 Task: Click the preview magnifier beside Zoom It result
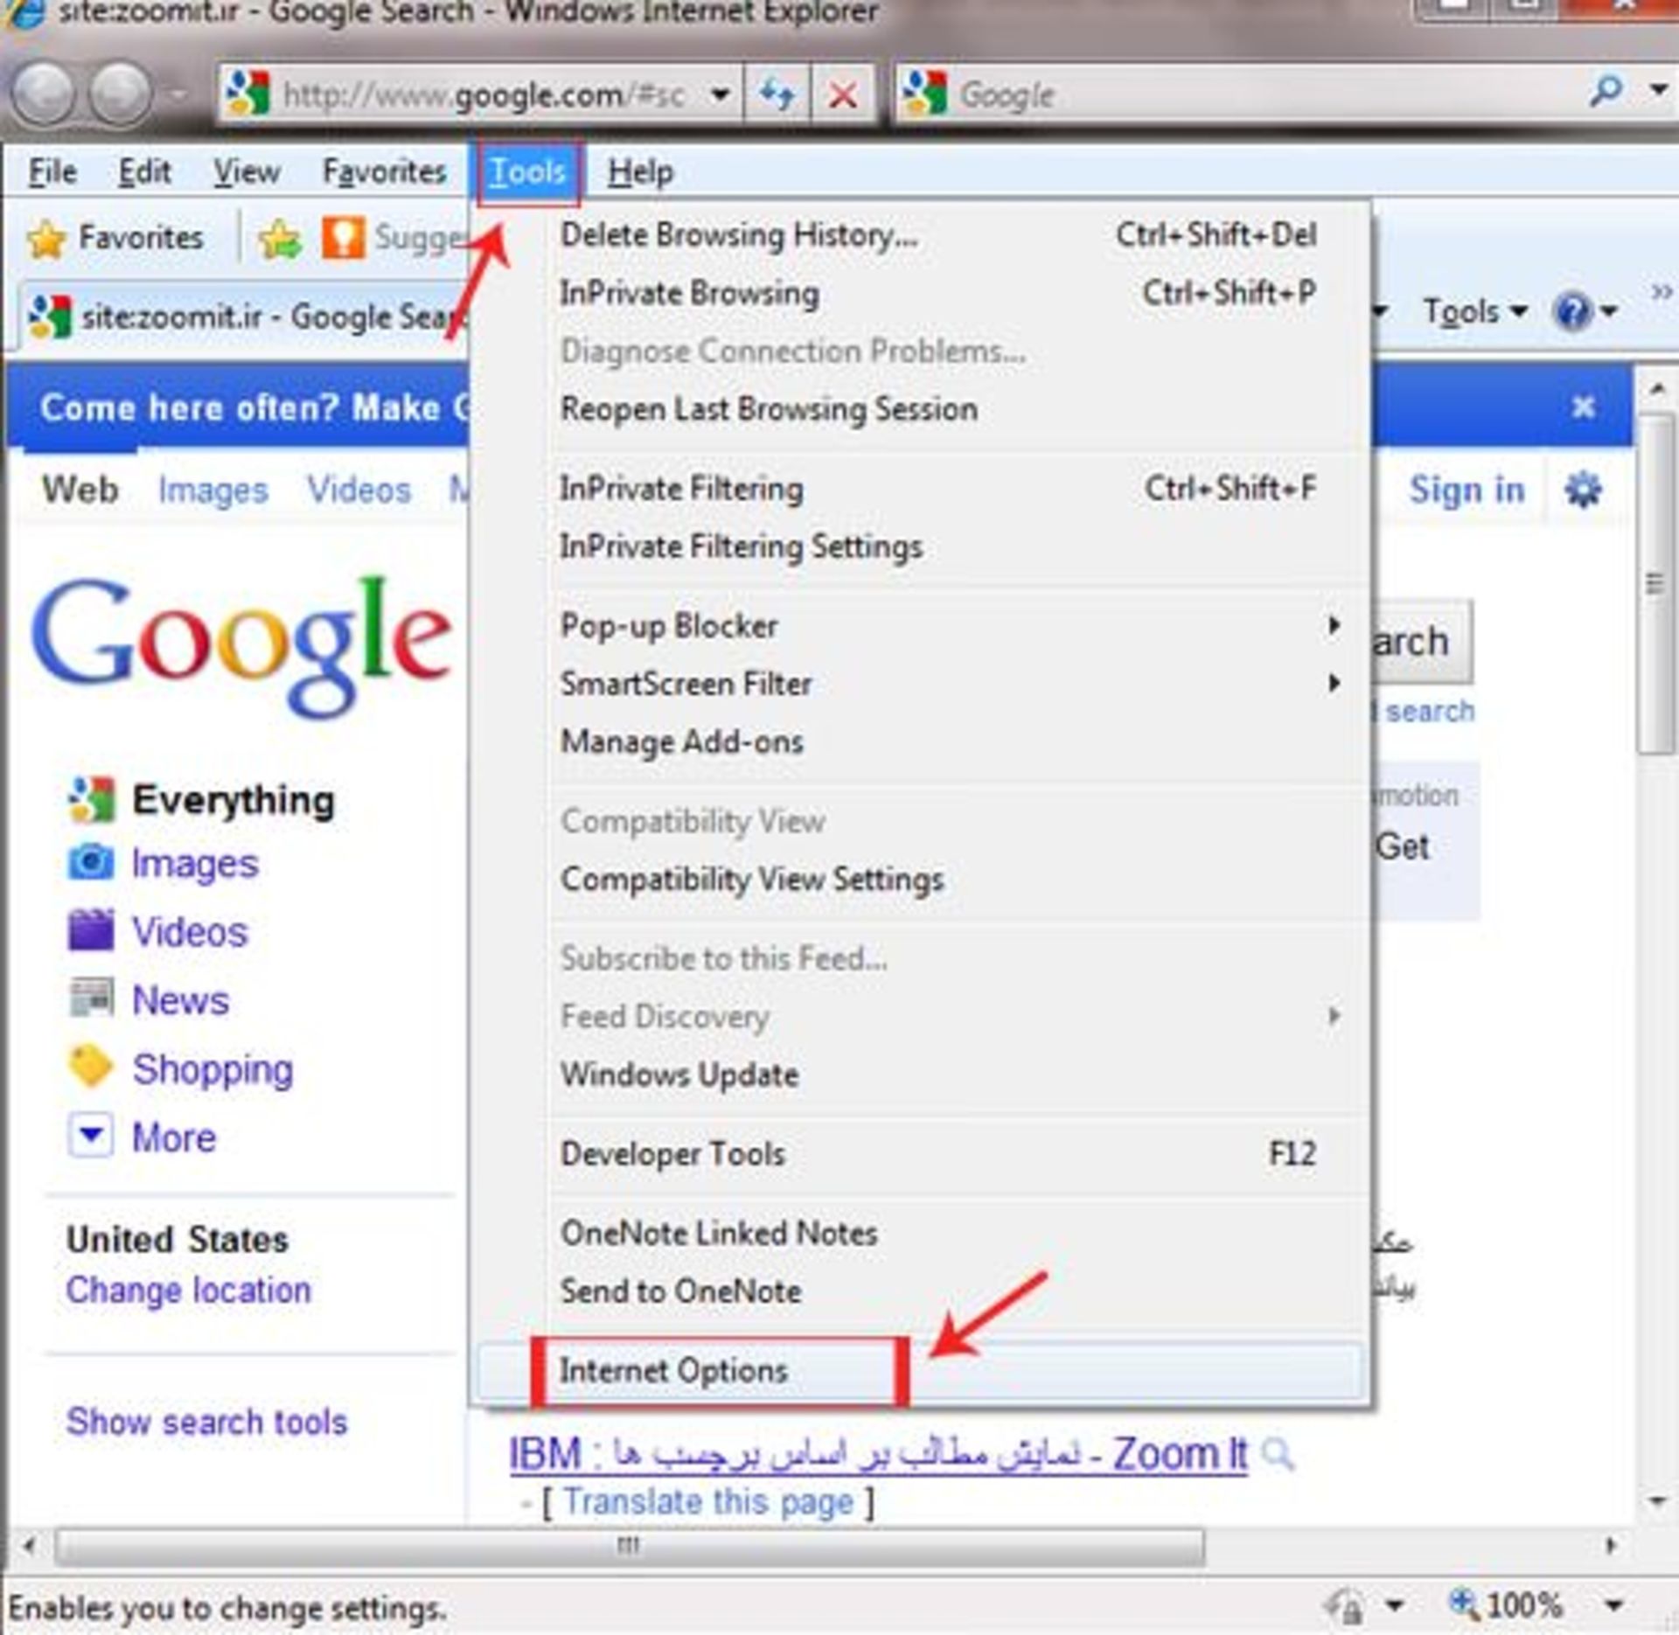(x=1278, y=1454)
